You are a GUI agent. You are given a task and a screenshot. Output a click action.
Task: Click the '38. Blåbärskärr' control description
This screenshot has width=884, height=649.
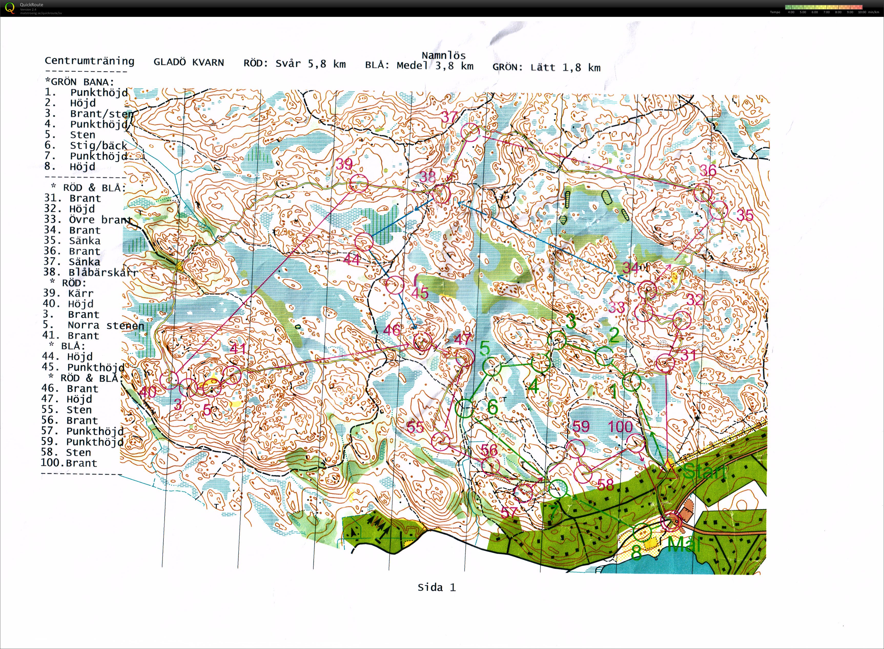[91, 272]
